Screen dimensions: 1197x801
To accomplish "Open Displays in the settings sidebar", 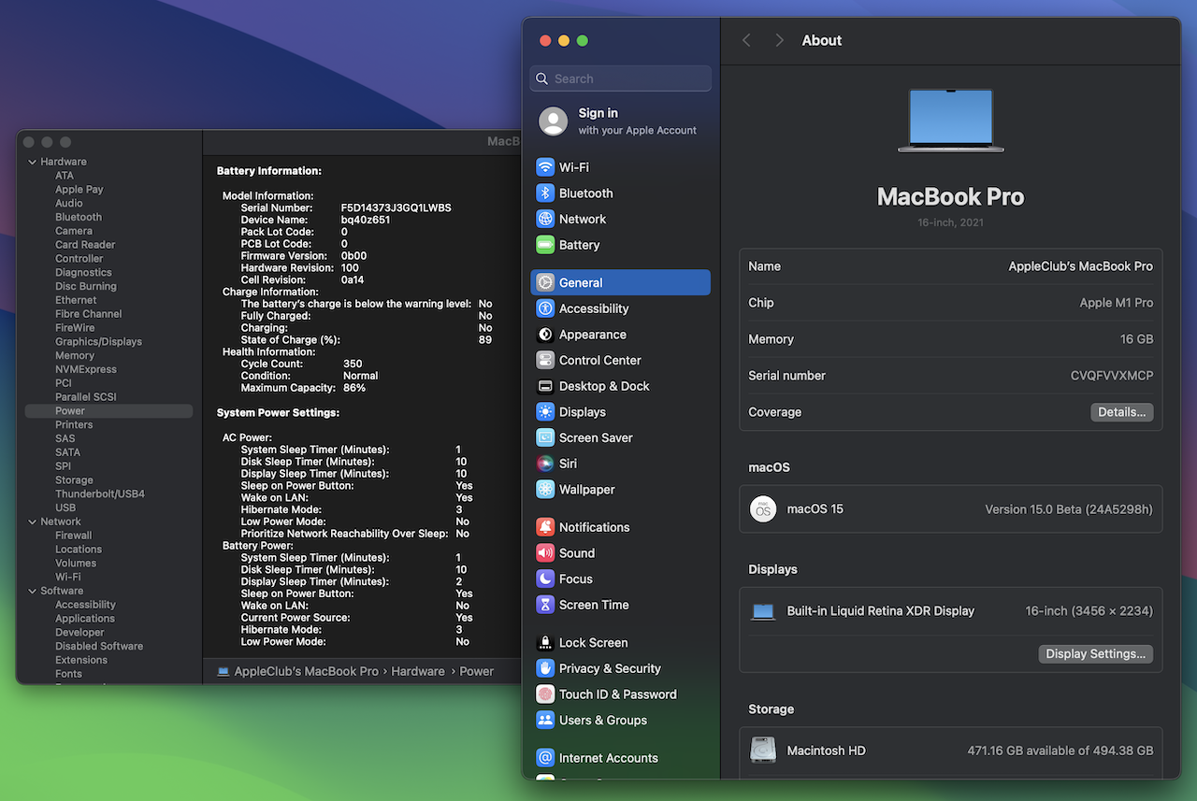I will click(x=620, y=412).
